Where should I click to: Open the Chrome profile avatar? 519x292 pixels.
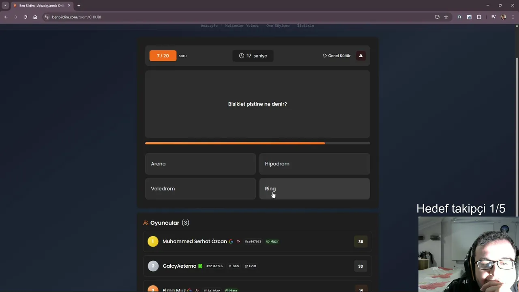click(x=503, y=17)
